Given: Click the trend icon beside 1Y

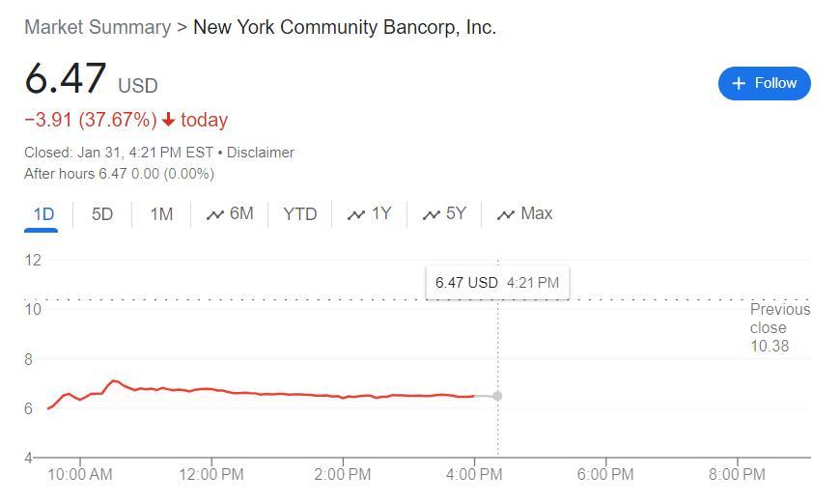Looking at the screenshot, I should pos(356,215).
